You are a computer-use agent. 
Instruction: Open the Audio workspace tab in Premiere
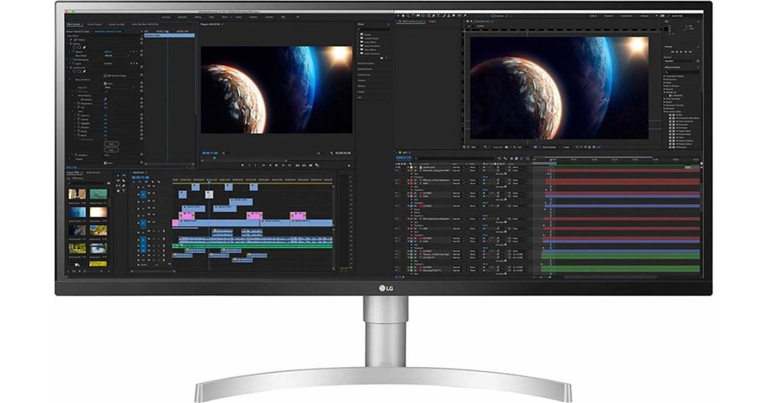[238, 17]
